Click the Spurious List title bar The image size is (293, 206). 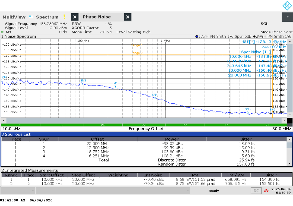tap(146, 134)
